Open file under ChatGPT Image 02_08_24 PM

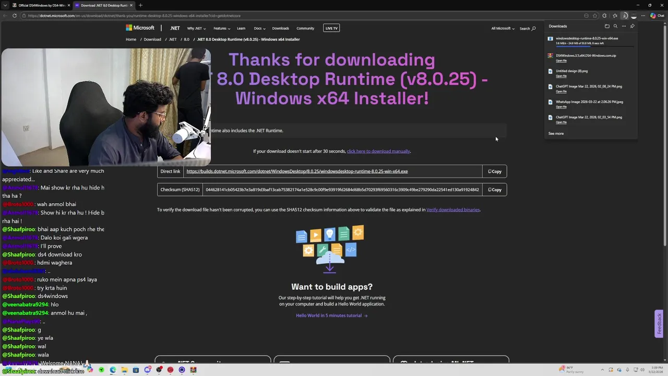(x=561, y=91)
